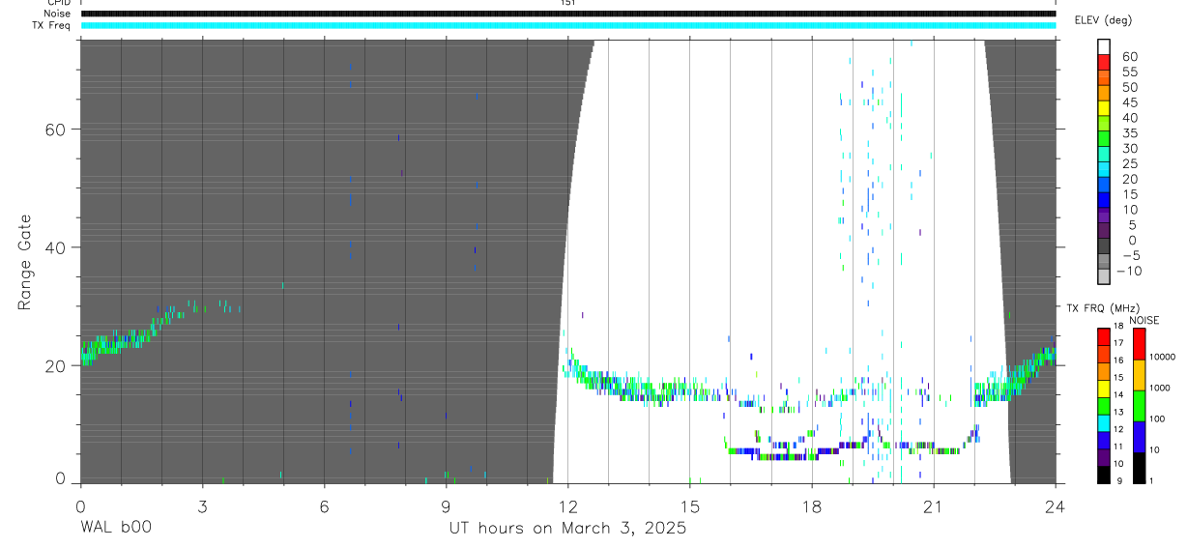Click the 25 value in the ELEV legend
Viewport: 1187px width, 548px height.
[1128, 163]
